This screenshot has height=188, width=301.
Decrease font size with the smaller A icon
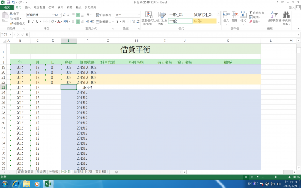point(68,15)
